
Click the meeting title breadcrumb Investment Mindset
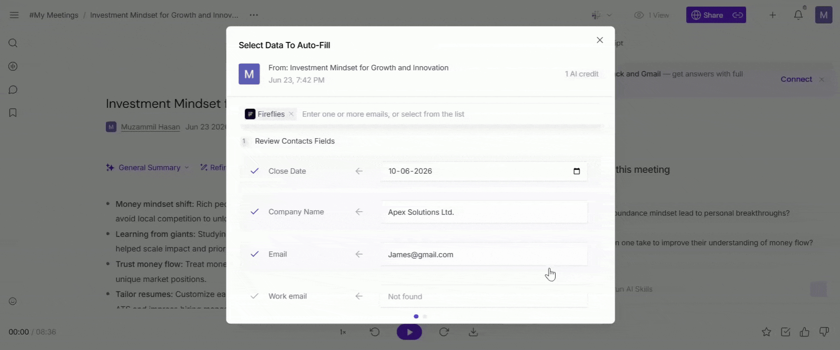point(164,15)
